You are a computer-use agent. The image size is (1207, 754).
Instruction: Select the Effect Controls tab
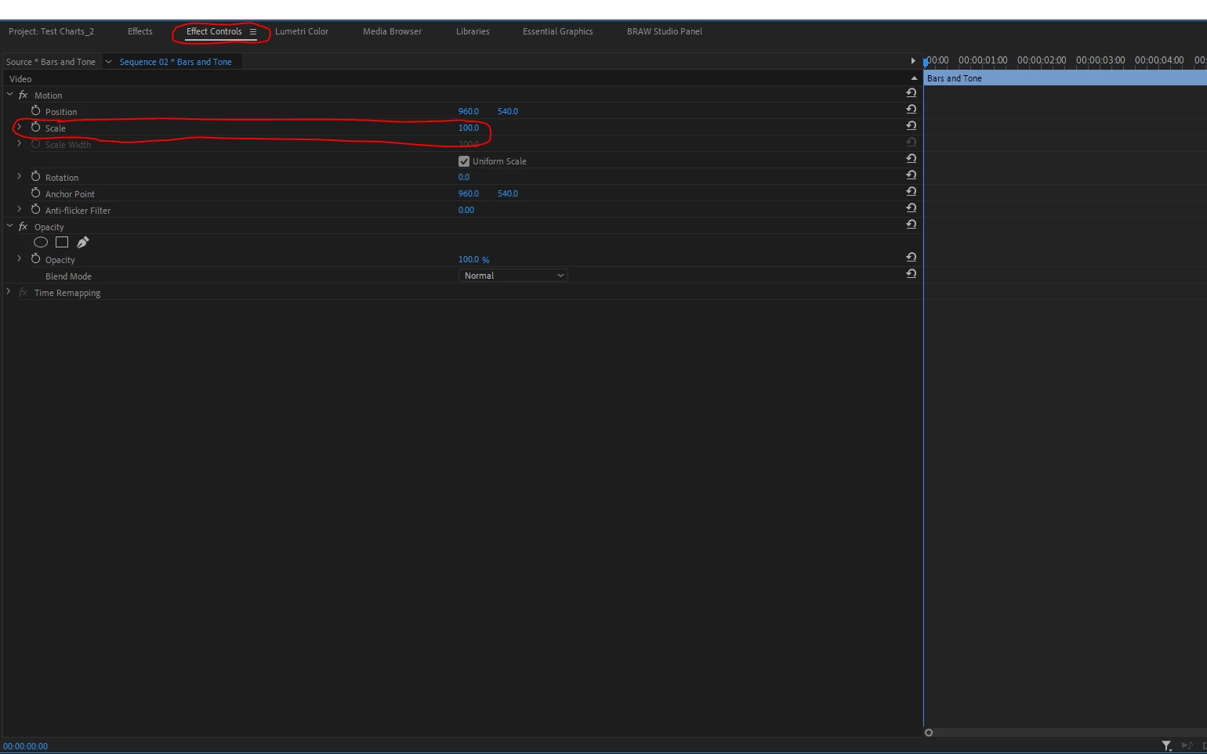pyautogui.click(x=214, y=31)
